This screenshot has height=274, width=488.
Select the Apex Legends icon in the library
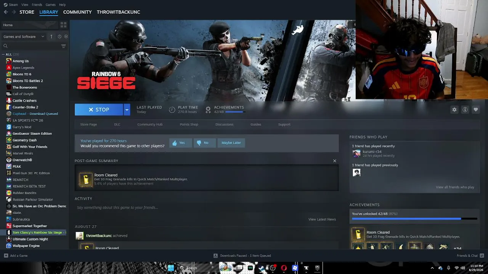click(x=9, y=68)
